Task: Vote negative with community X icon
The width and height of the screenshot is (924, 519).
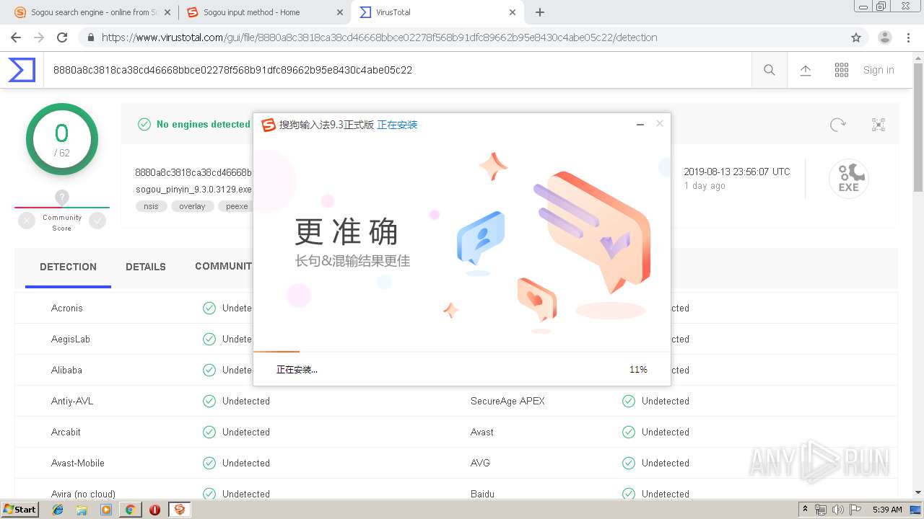Action: (x=27, y=221)
